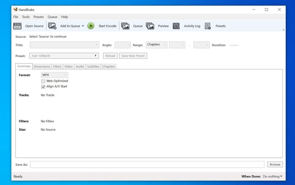Switch to the Audio tab
The height and width of the screenshot is (185, 295).
80,66
